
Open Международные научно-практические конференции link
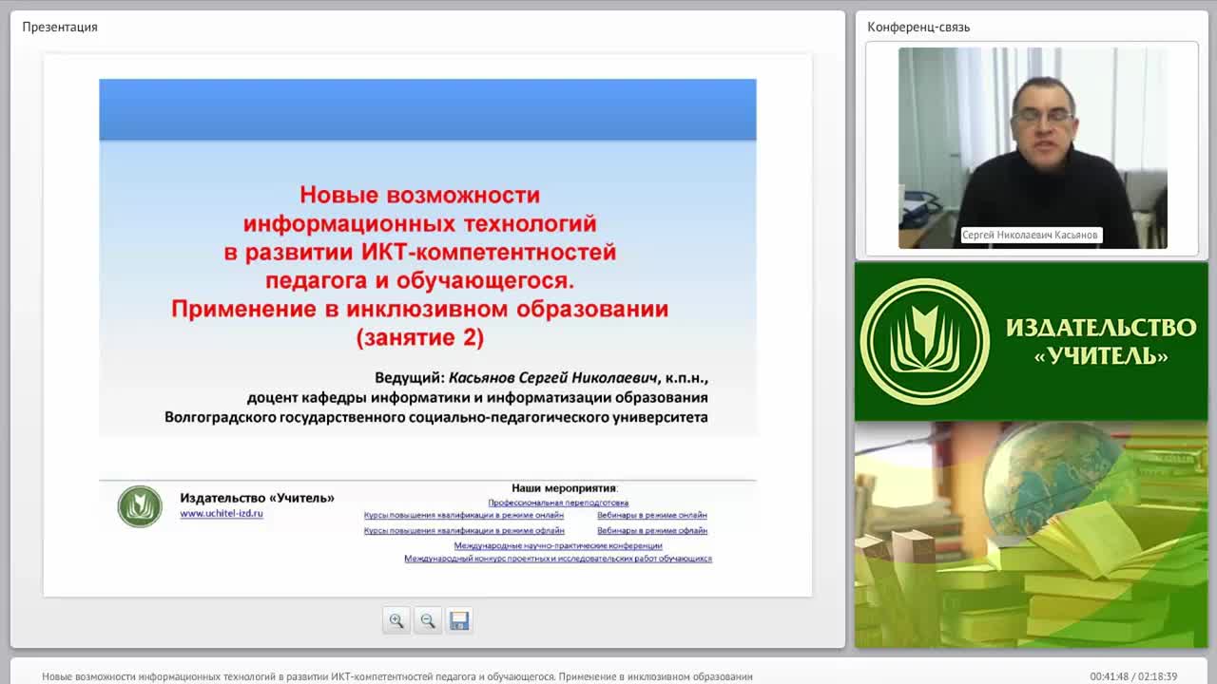[x=558, y=546]
